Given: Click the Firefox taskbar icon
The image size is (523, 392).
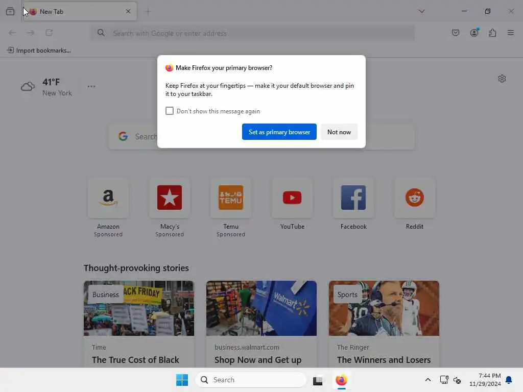Looking at the screenshot, I should [341, 380].
